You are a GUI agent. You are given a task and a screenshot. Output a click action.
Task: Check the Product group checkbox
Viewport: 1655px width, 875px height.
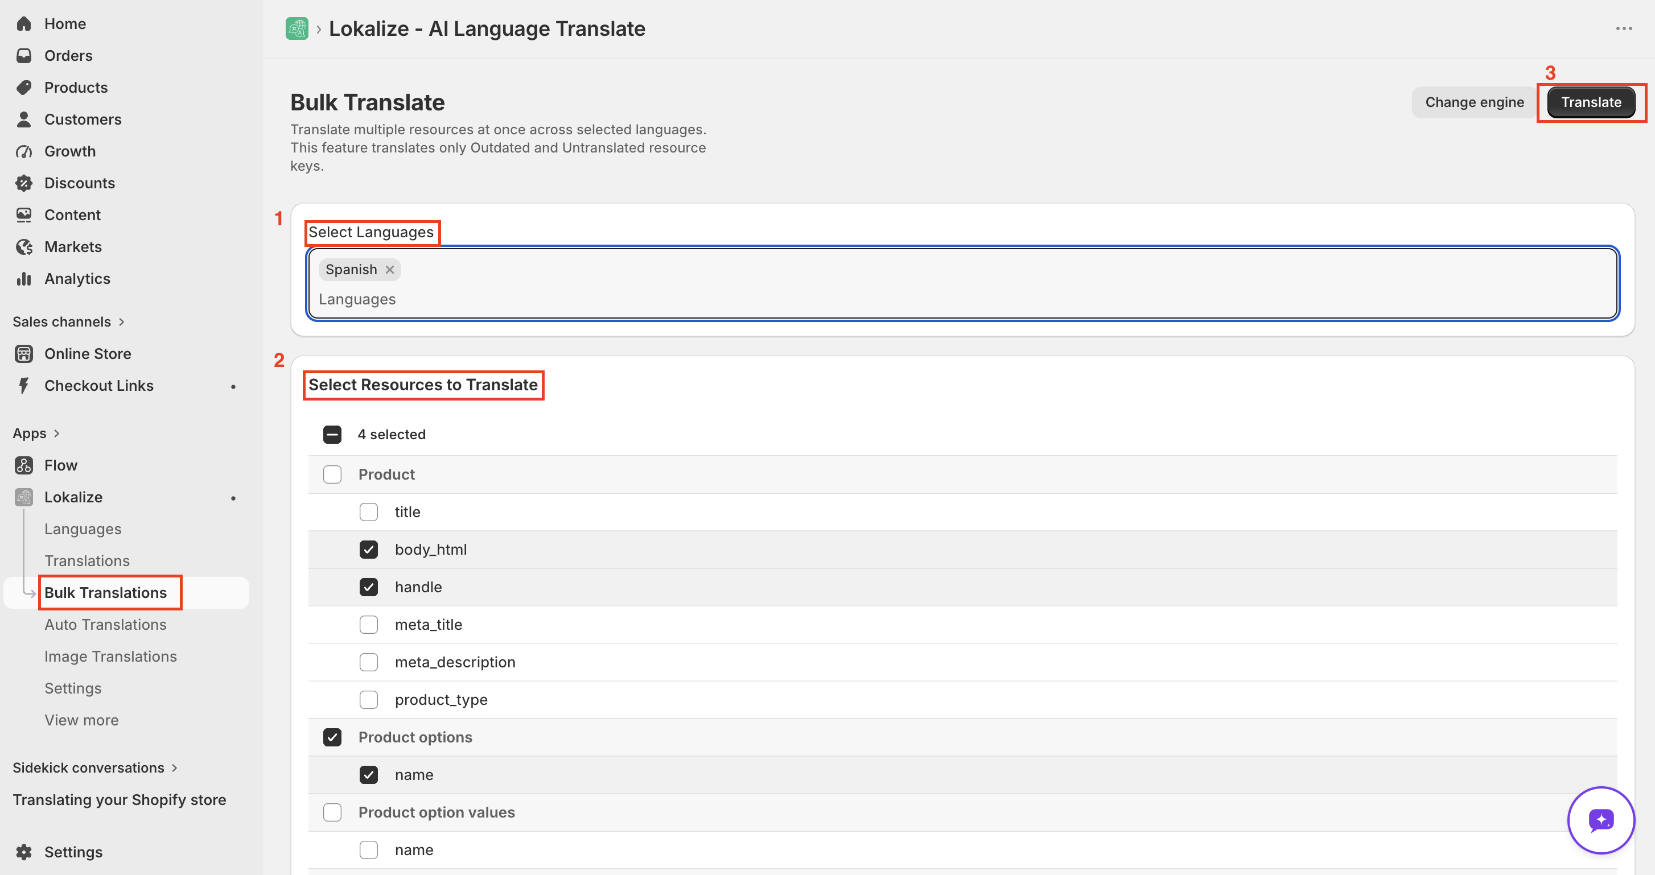point(332,474)
